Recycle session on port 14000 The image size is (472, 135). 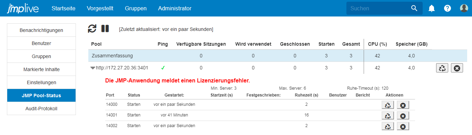(x=388, y=105)
